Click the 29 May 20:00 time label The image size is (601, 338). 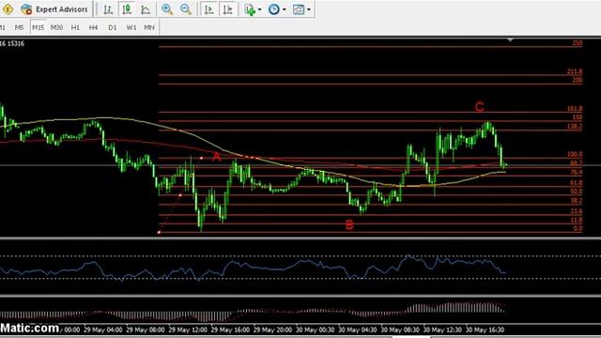click(x=273, y=330)
